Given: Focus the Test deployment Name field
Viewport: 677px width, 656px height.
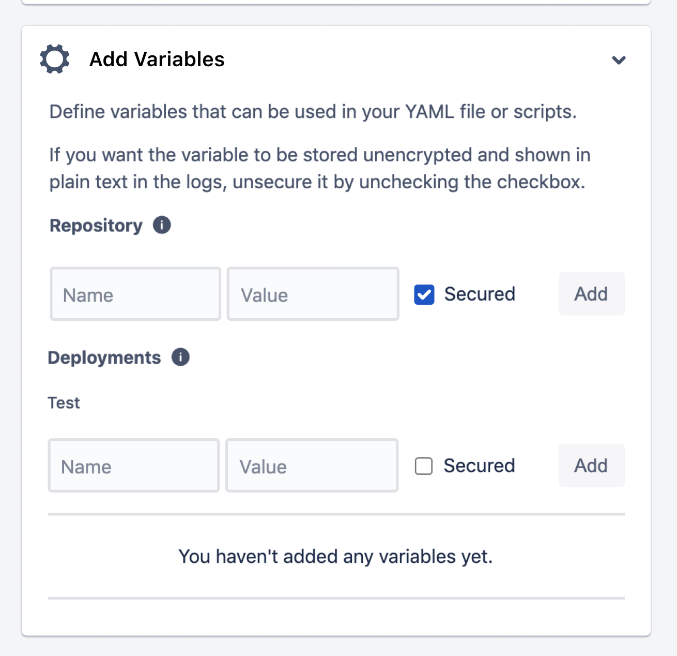Looking at the screenshot, I should click(134, 466).
